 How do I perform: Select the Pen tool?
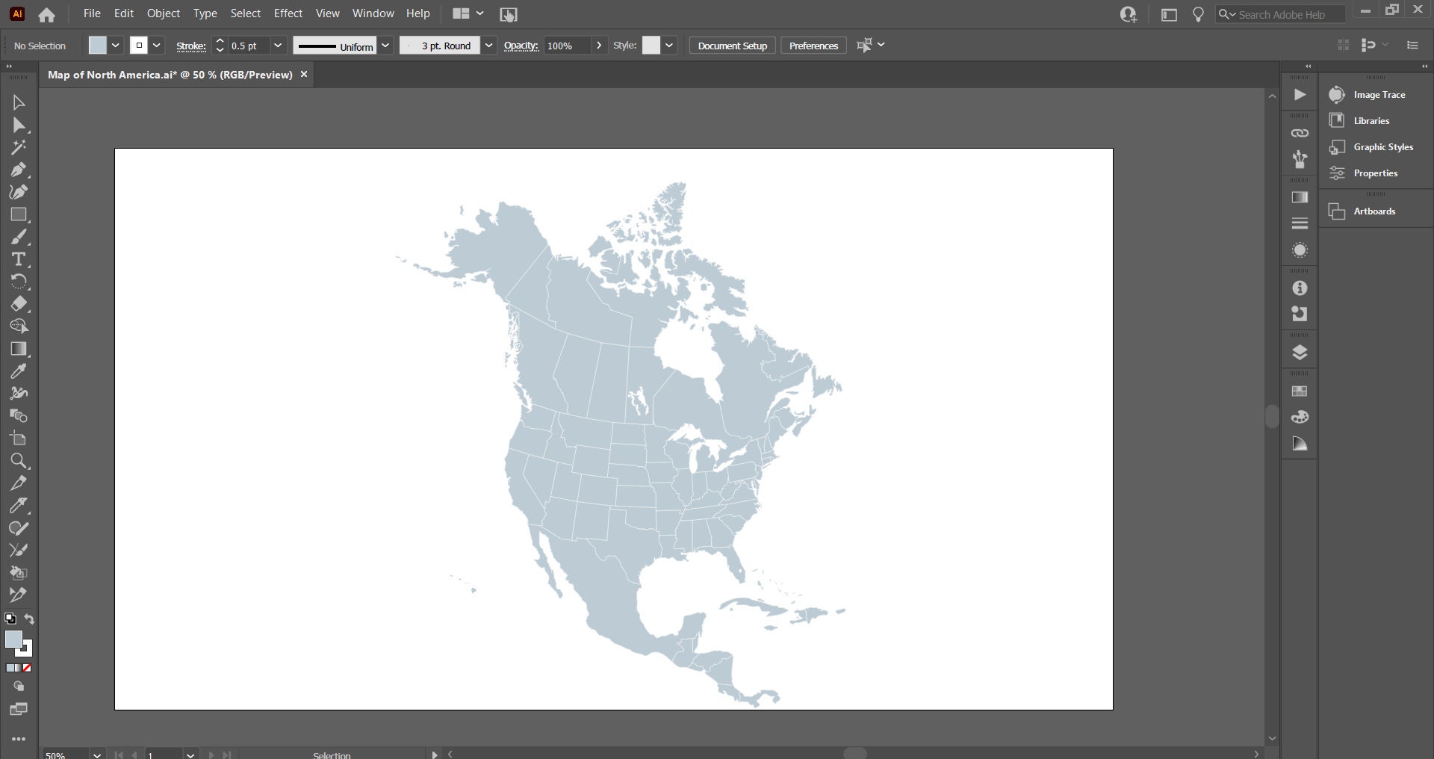click(x=19, y=170)
